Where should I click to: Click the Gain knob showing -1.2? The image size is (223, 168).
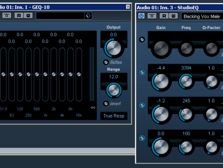[x=161, y=114]
